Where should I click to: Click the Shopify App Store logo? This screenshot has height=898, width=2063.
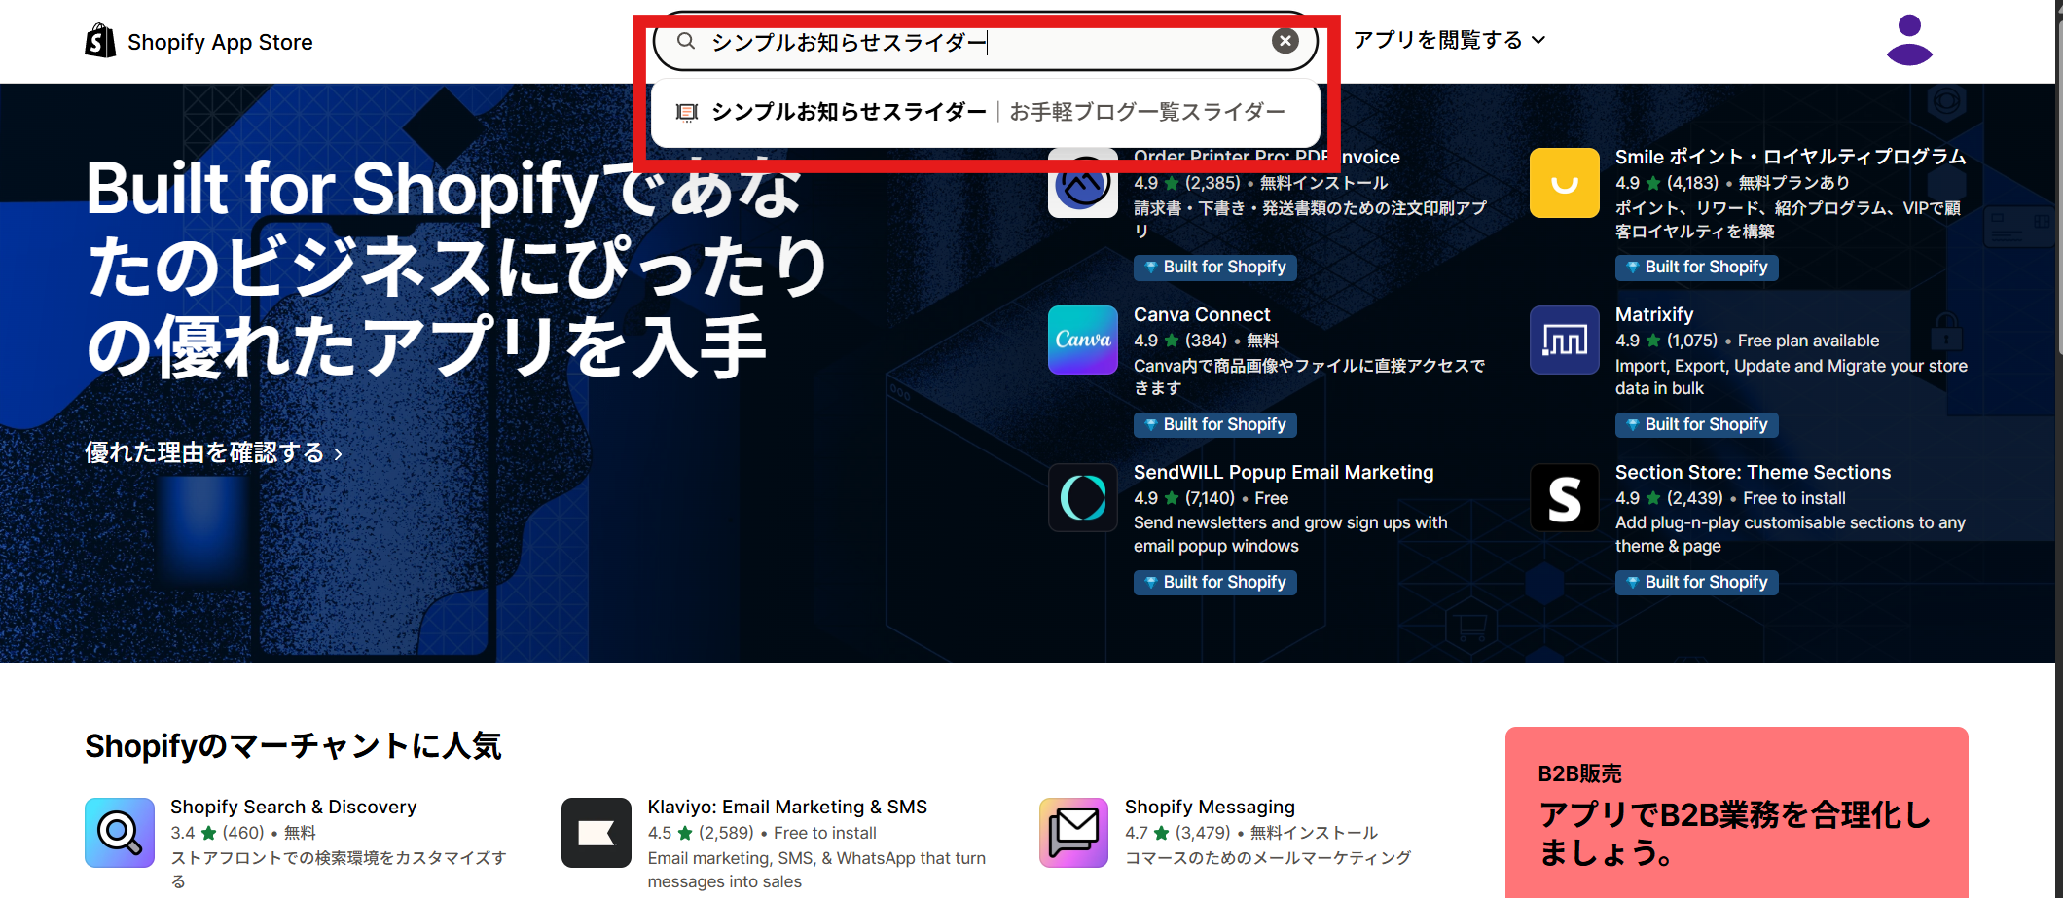coord(199,42)
